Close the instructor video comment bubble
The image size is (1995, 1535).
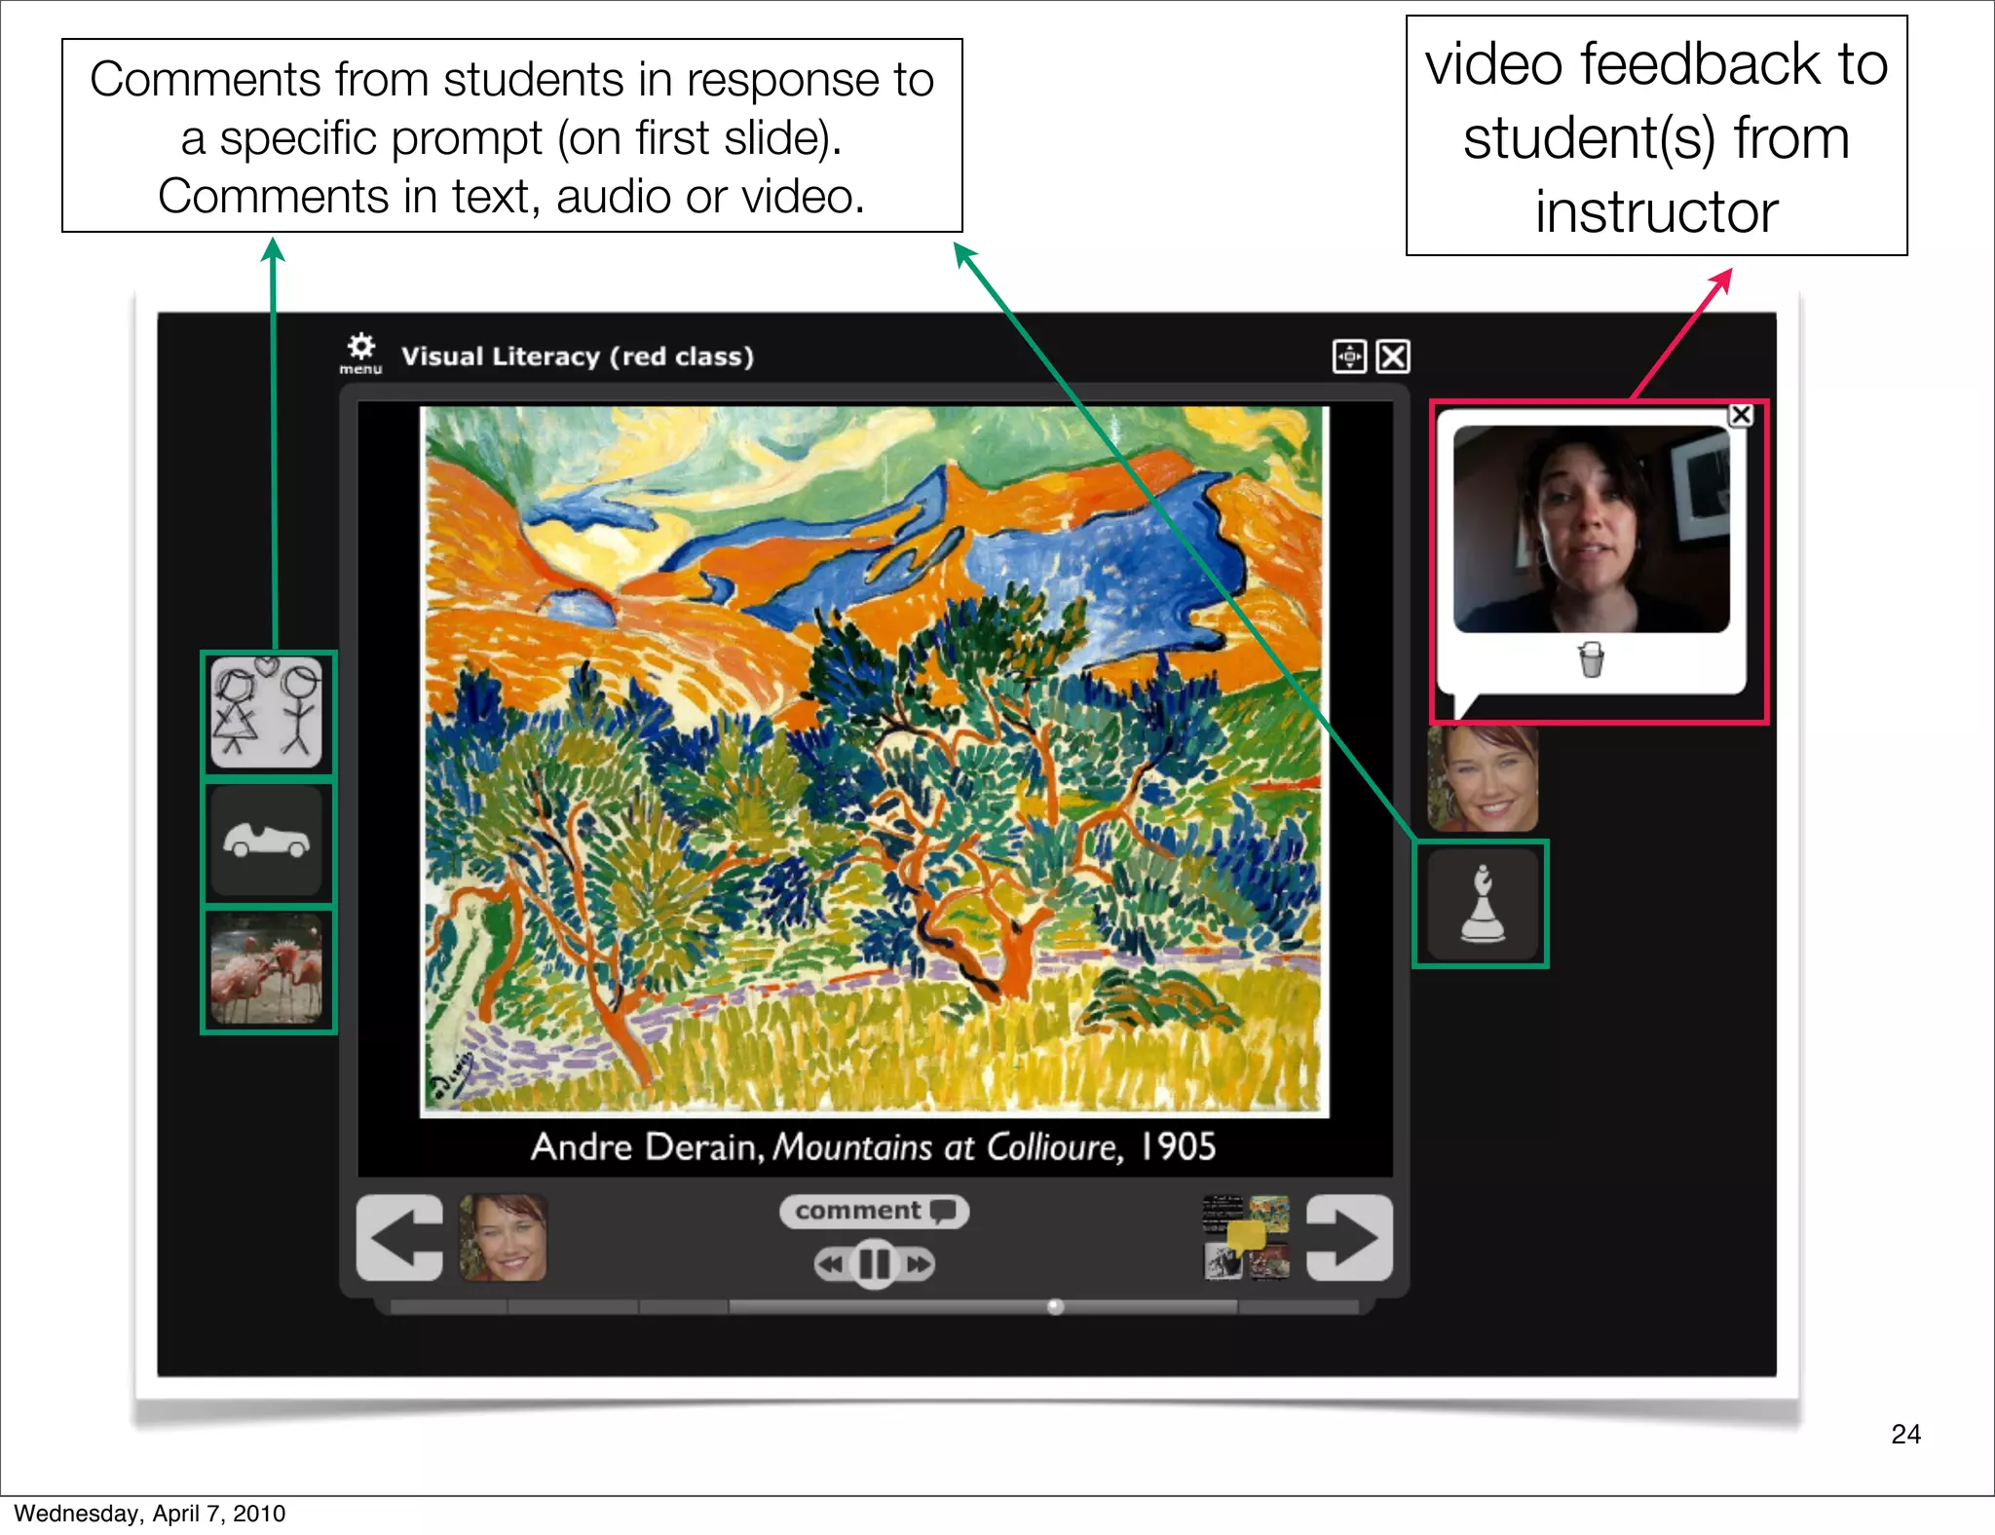[1741, 415]
